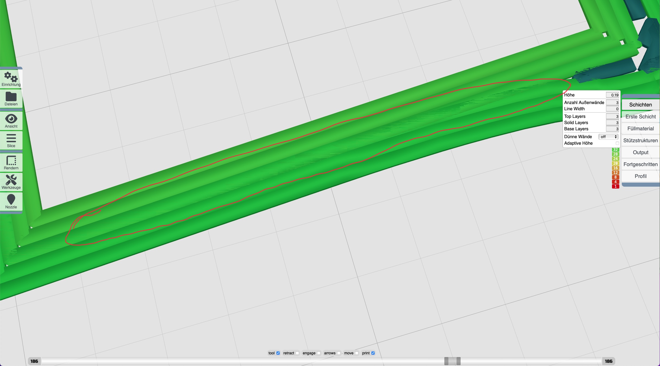The image size is (660, 366).
Task: Open the Dünne Wände dropdown
Action: (608, 137)
